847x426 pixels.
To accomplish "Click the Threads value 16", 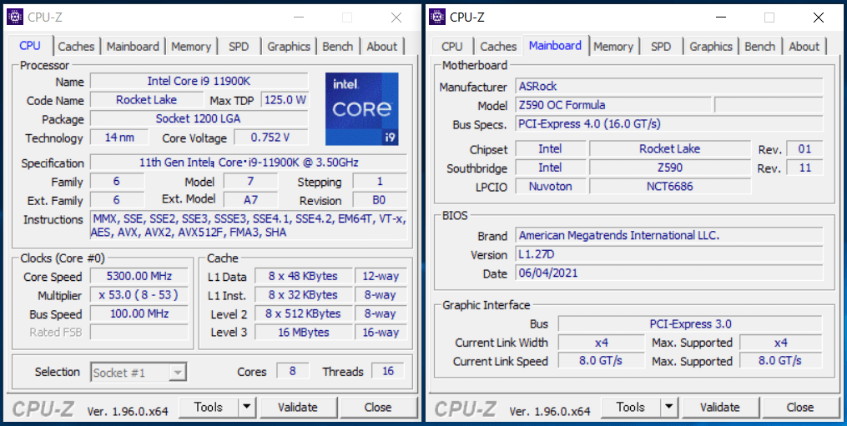I will click(388, 371).
